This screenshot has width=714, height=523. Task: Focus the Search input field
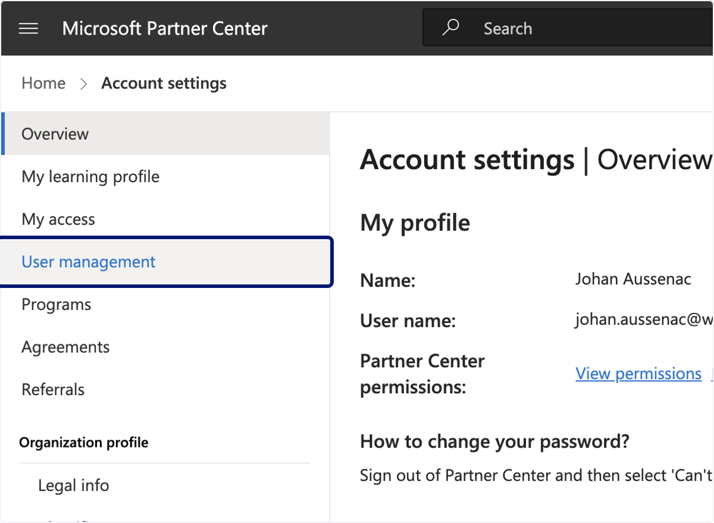point(568,28)
